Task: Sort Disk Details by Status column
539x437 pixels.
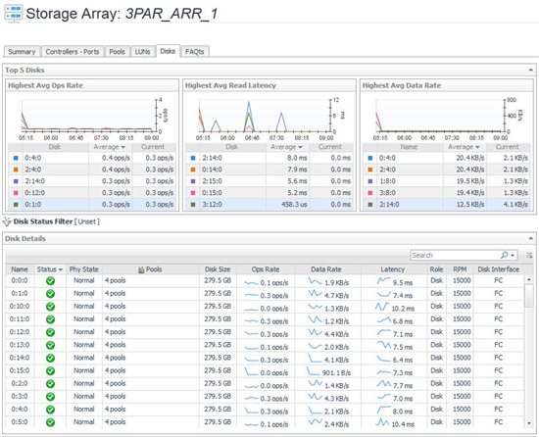Action: click(x=50, y=269)
